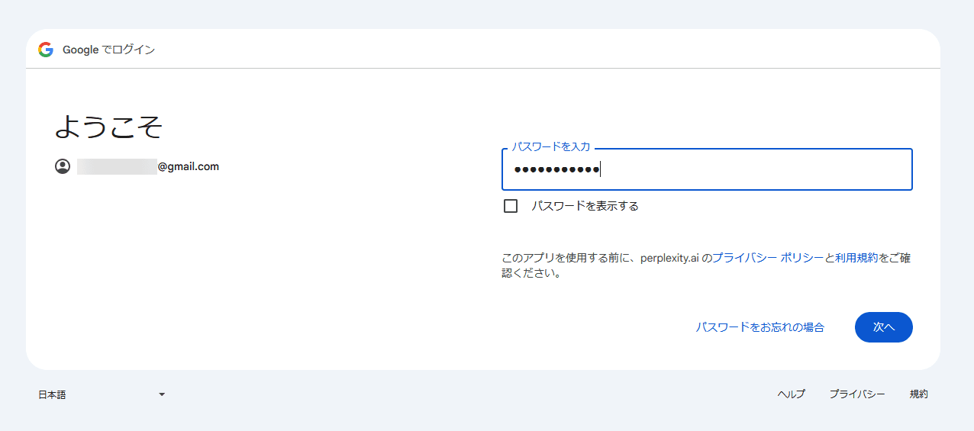Open the 利用規約 link
The width and height of the screenshot is (974, 431).
[x=856, y=258]
